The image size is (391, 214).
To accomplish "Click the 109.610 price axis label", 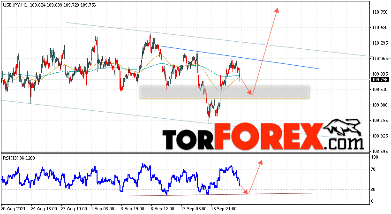I will click(x=380, y=89).
